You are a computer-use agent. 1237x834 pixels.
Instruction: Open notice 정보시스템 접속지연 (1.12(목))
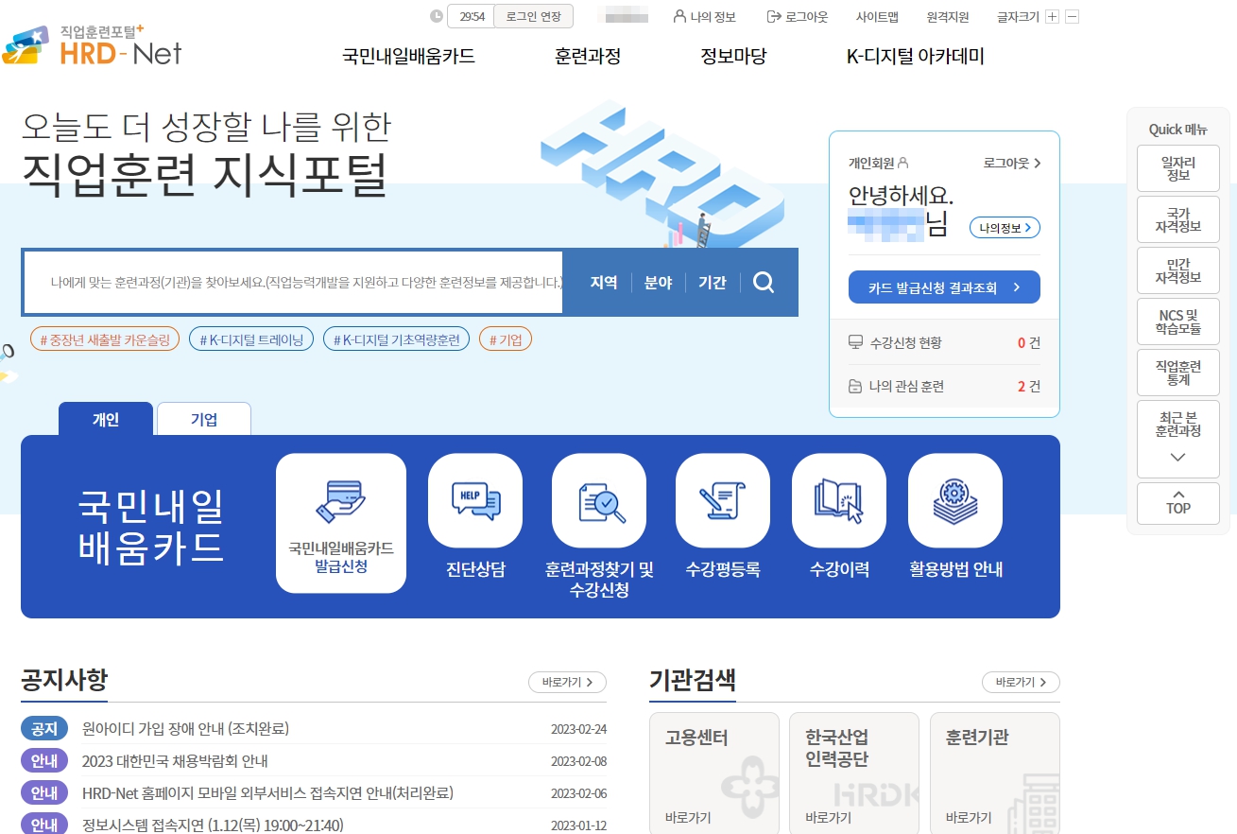213,825
